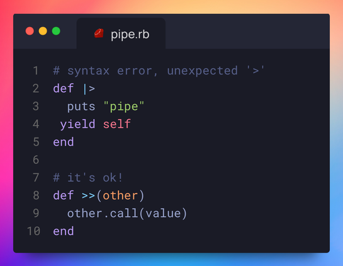
Task: Click the >> operator in method definition
Action: point(88,195)
